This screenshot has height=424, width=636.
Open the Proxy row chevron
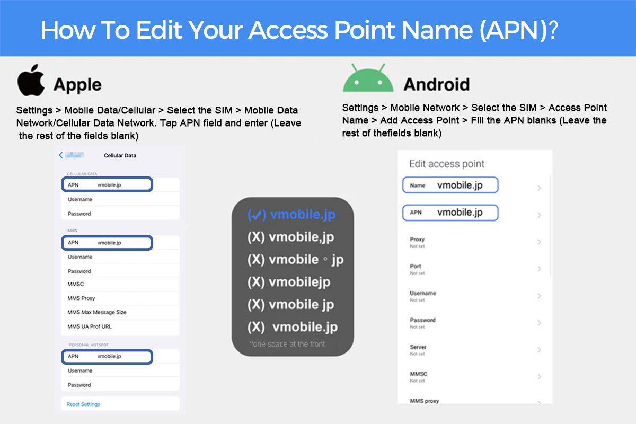539,242
